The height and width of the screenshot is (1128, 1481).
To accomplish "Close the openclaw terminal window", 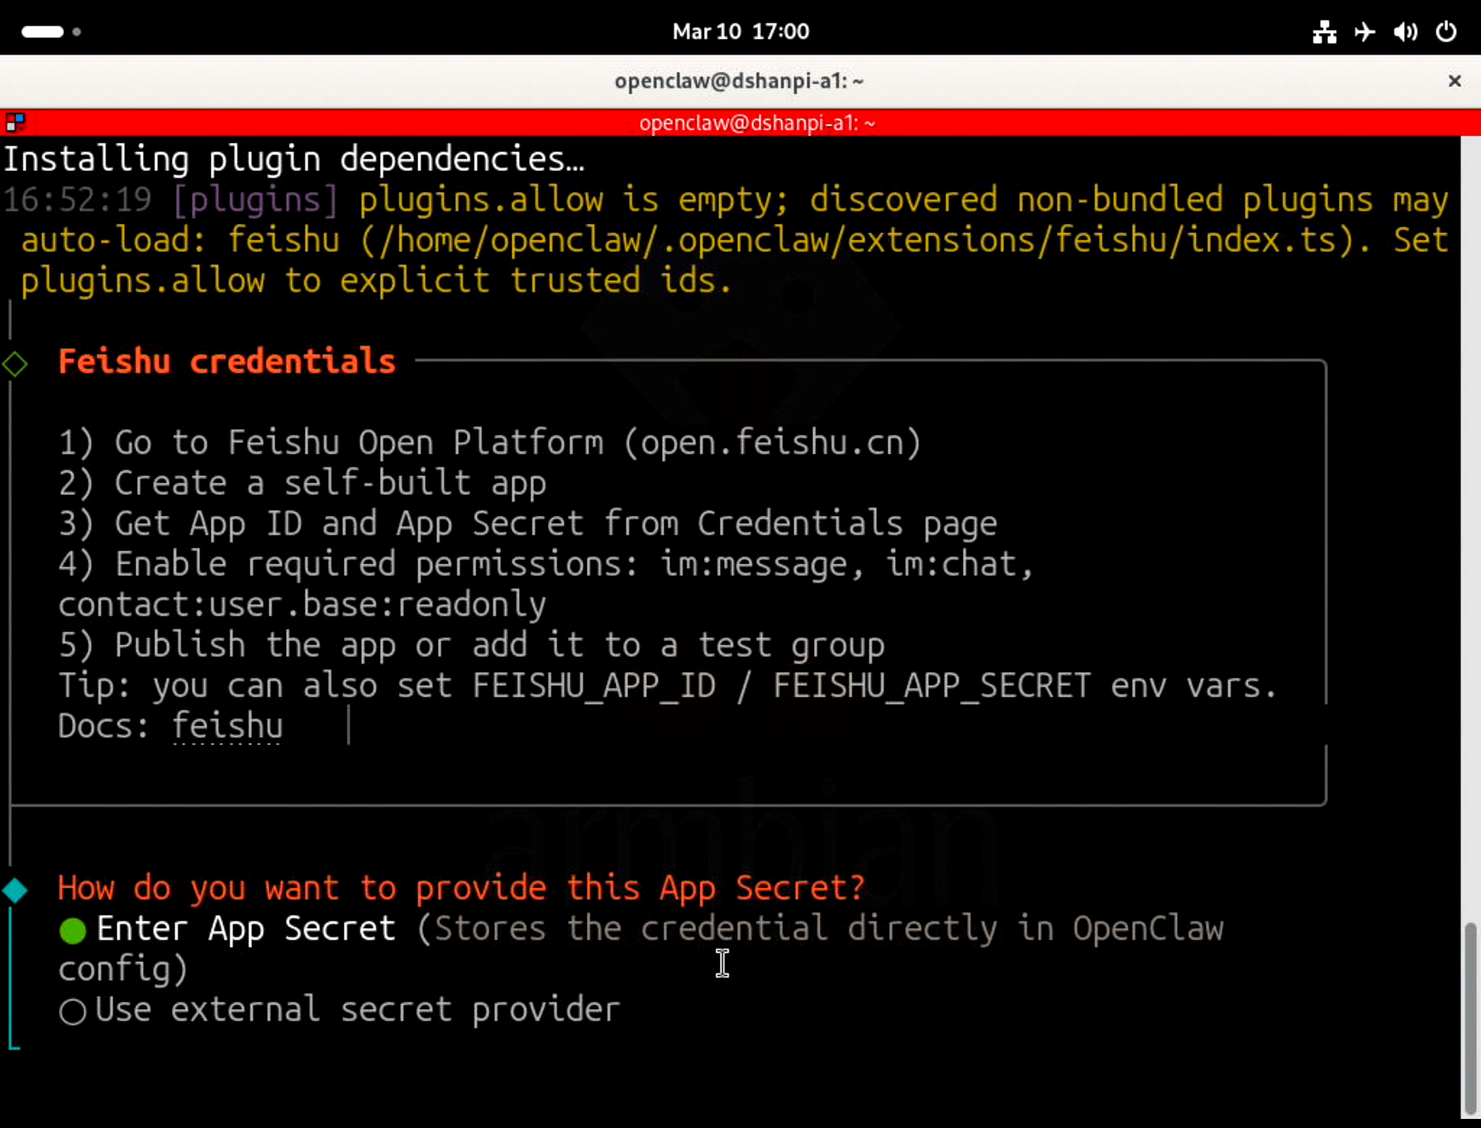I will tap(1455, 81).
